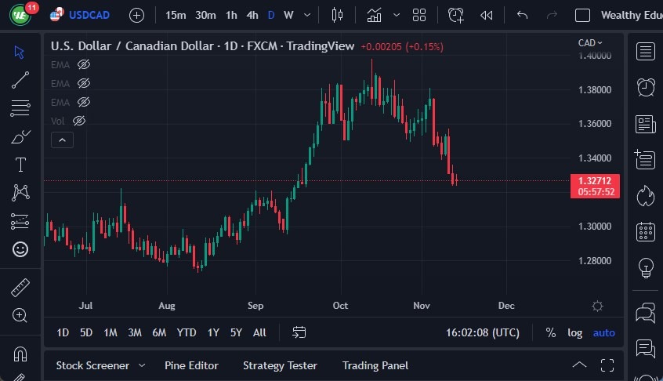This screenshot has height=381, width=663.
Task: Select the daily D interval
Action: point(271,15)
